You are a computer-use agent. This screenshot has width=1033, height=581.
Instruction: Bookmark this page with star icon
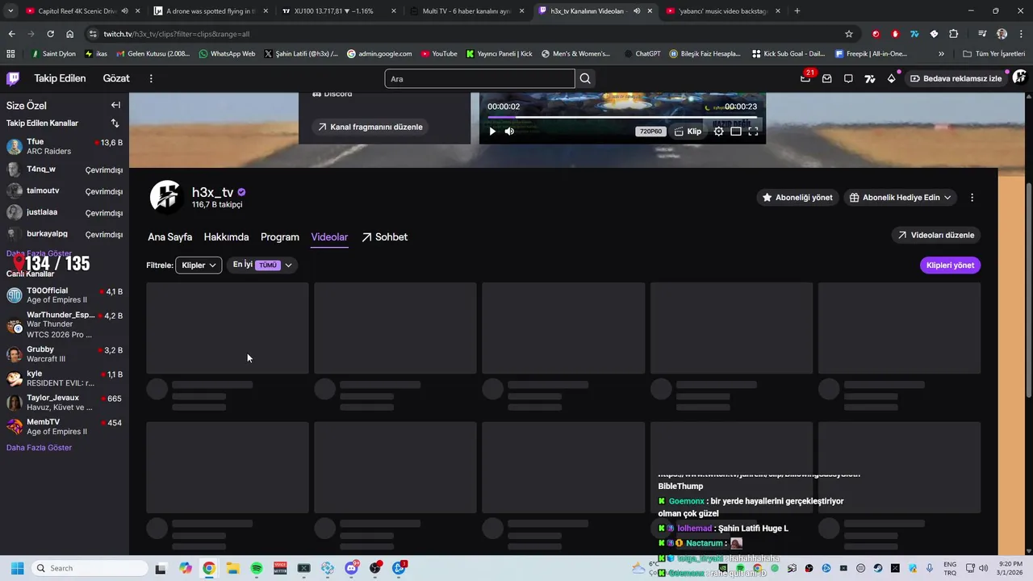[849, 34]
